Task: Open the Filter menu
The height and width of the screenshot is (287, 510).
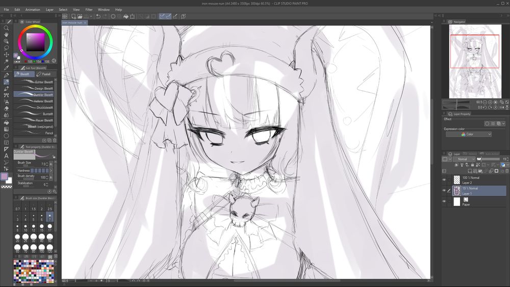Action: click(x=89, y=10)
